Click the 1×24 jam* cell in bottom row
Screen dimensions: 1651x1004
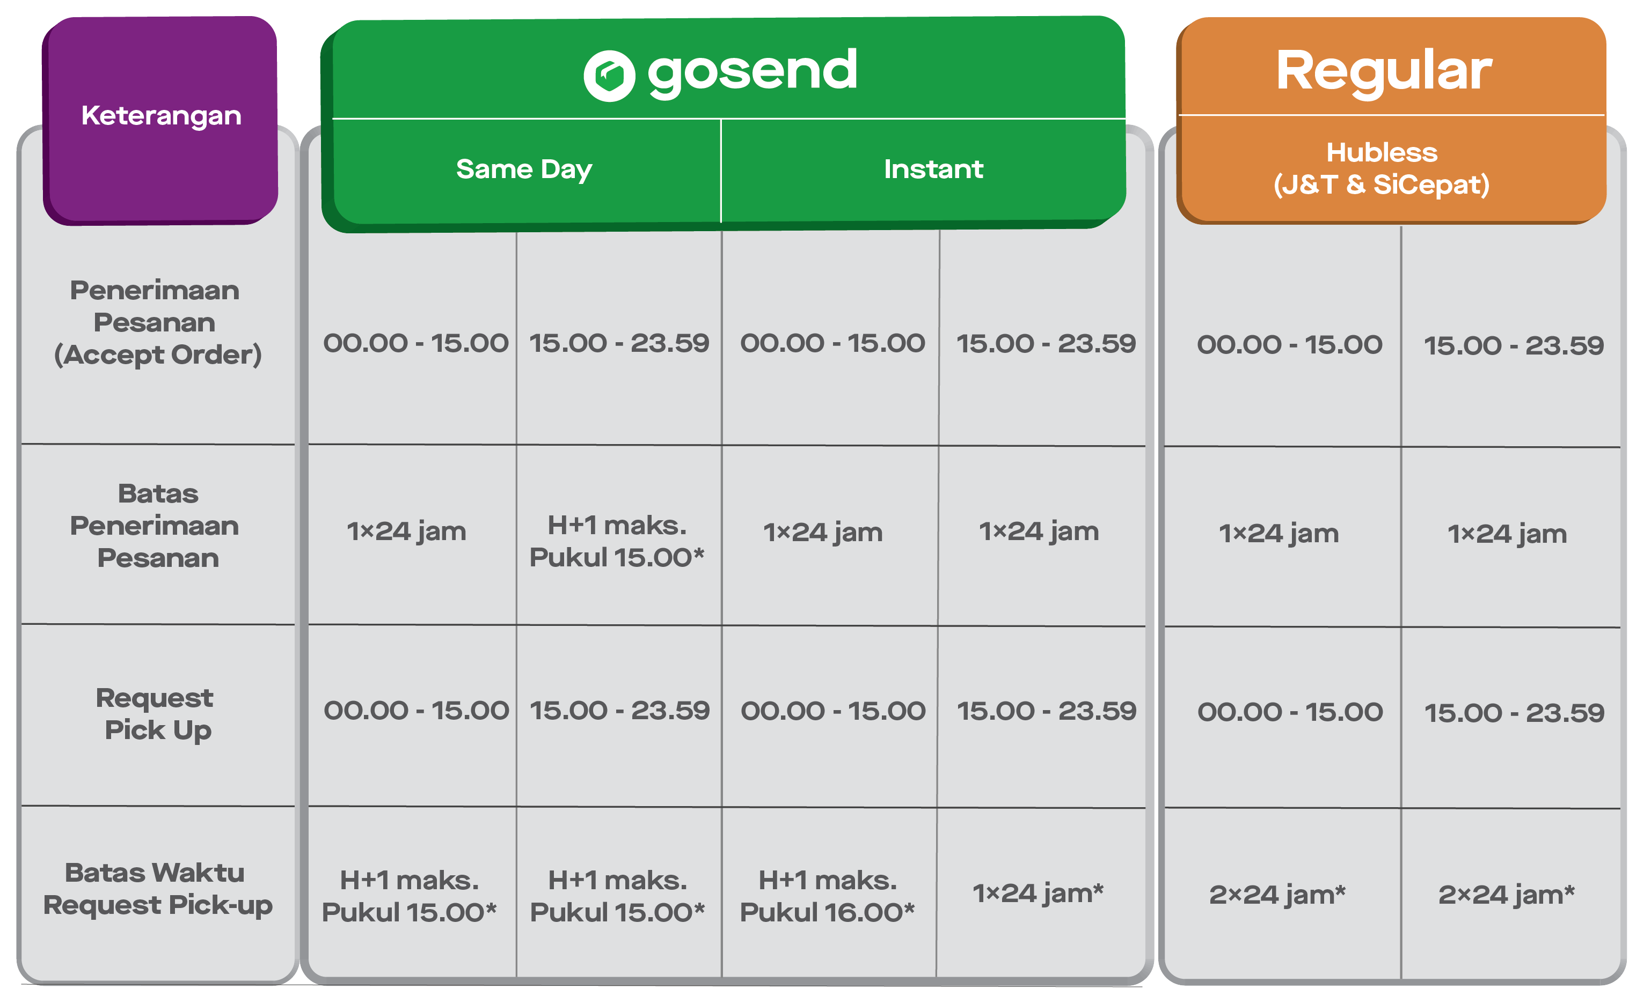pos(1038,894)
